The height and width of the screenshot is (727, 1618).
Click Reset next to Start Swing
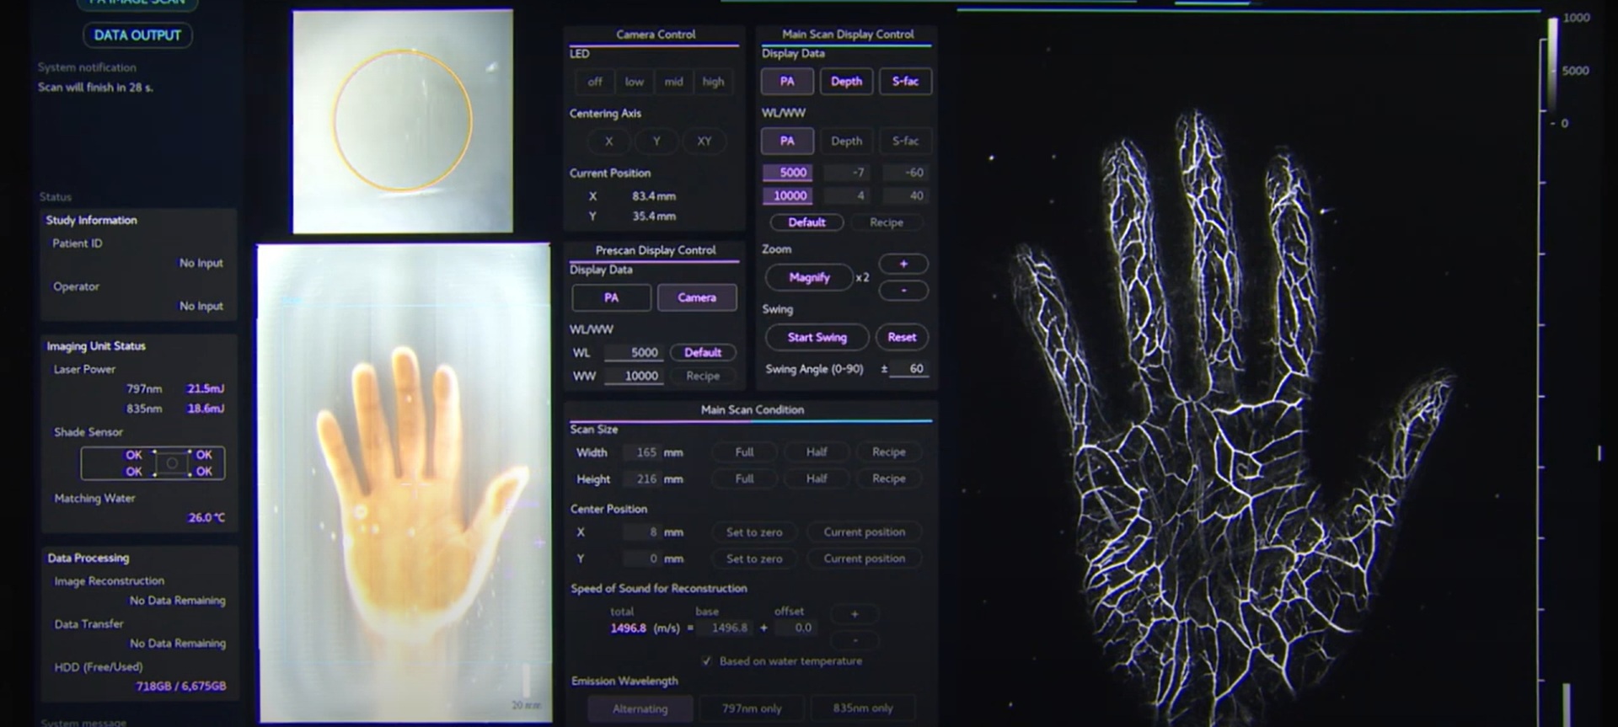click(901, 338)
